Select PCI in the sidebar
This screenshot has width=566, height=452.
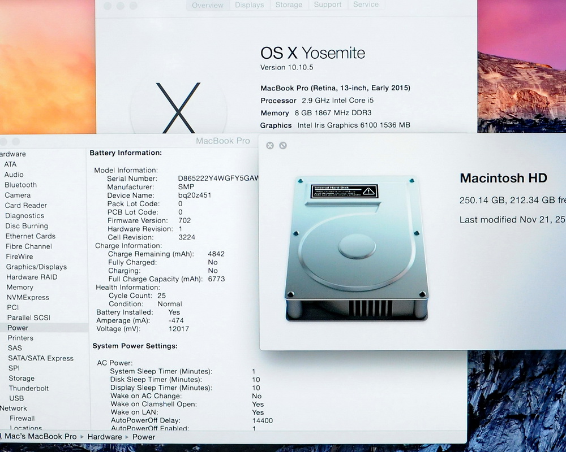point(12,307)
